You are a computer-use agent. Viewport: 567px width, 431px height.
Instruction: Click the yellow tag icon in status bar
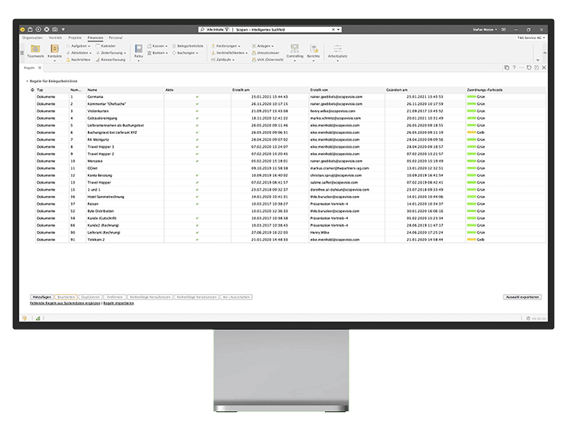tap(25, 318)
